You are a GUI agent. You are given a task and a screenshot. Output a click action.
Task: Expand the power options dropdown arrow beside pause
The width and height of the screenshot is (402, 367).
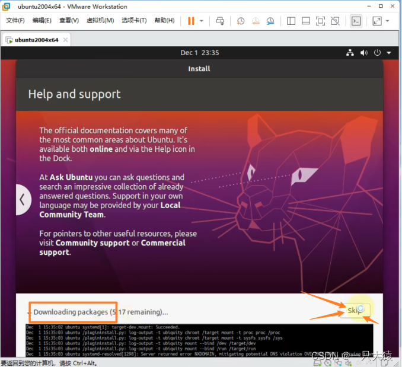(x=202, y=21)
